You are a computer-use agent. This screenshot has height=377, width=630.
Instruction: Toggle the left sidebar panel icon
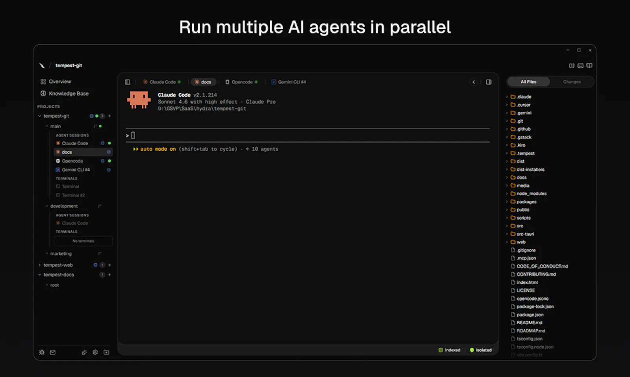[128, 82]
